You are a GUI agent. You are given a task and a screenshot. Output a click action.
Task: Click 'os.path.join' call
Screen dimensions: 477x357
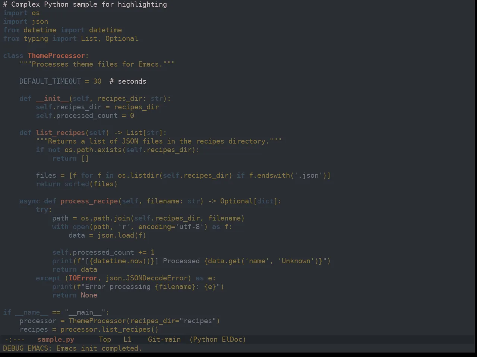(105, 218)
